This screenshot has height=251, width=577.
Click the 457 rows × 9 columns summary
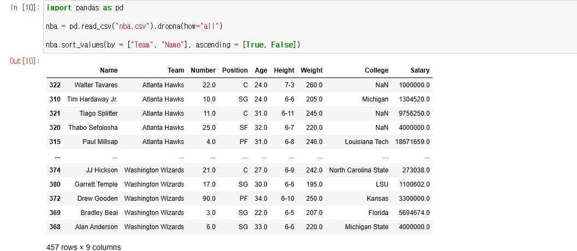click(x=84, y=247)
